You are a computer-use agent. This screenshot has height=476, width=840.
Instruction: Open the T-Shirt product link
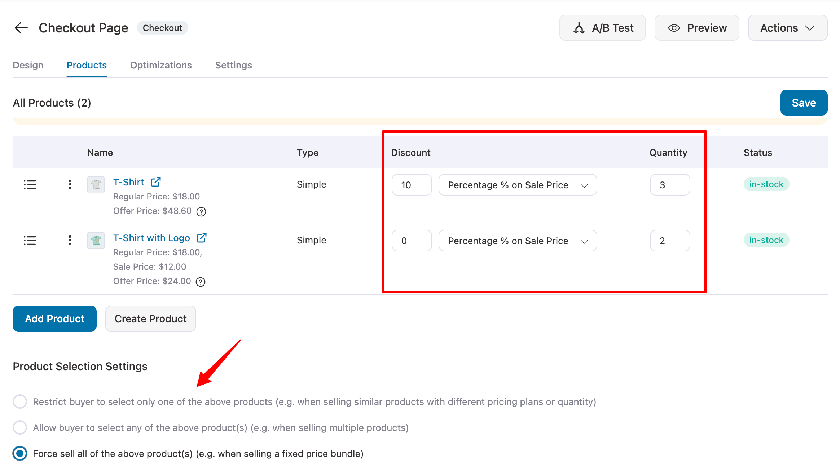[x=128, y=182]
